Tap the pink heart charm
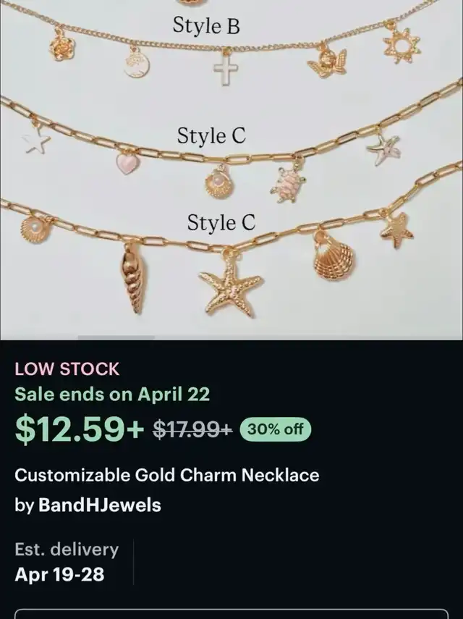This screenshot has width=463, height=619. pos(128,163)
